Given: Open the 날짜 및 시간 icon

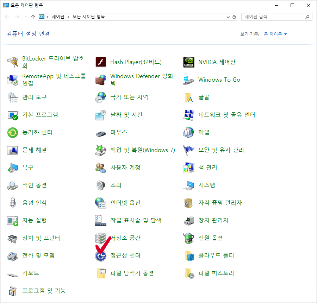Looking at the screenshot, I should 100,115.
